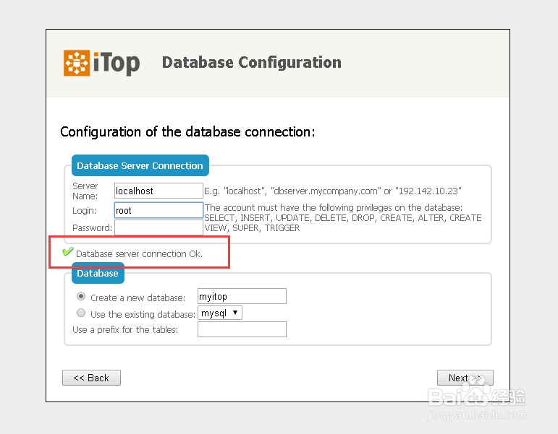558x434 pixels.
Task: Click into the Login field containing root
Action: coord(158,210)
